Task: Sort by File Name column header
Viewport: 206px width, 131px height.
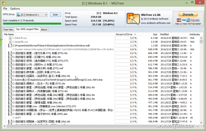Action: [59, 34]
